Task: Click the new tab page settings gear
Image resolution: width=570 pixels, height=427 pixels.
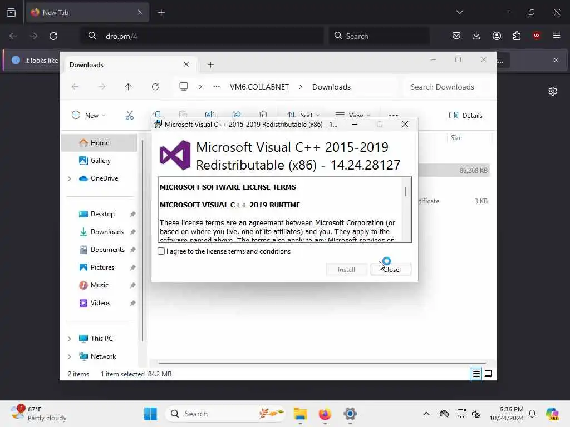Action: 553,91
